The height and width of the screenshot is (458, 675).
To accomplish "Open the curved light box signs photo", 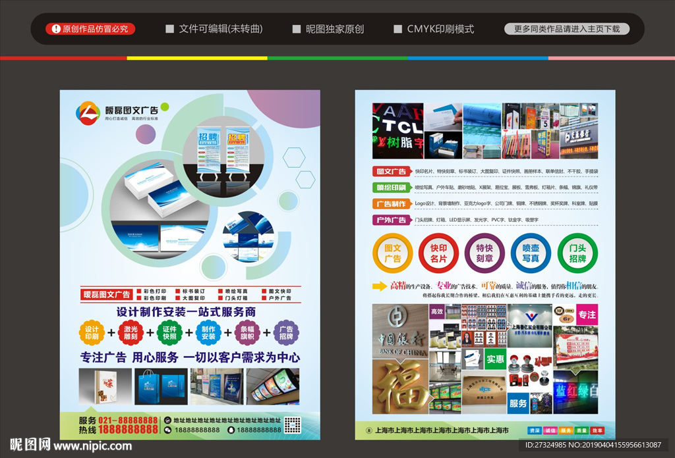I will (273, 386).
